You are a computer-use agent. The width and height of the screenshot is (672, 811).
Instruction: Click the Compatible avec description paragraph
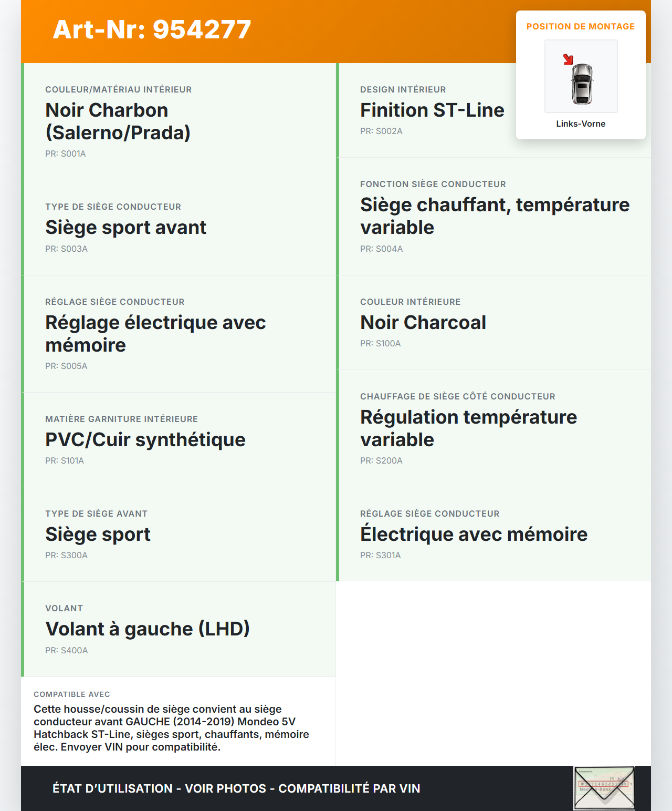coord(171,728)
